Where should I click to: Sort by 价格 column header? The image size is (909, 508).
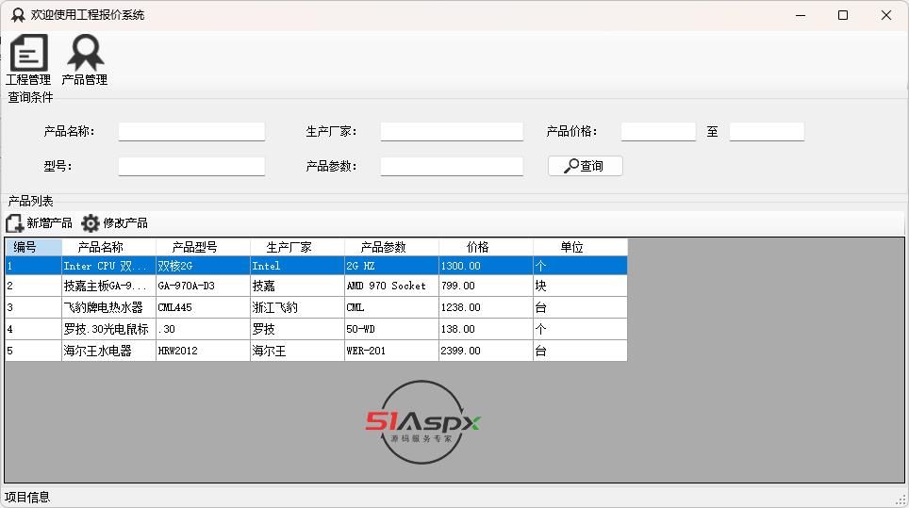coord(486,247)
